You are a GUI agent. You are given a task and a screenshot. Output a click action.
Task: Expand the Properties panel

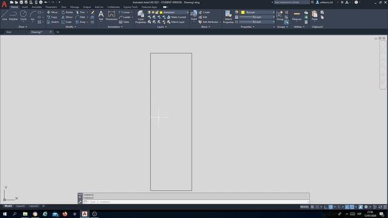click(x=247, y=27)
